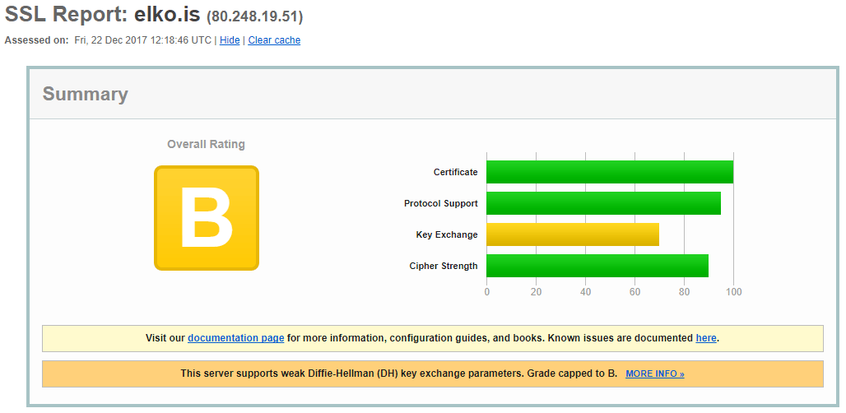Click the Hide link
Image resolution: width=846 pixels, height=413 pixels.
pos(230,40)
